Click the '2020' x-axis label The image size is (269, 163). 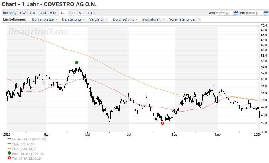pos(257,135)
